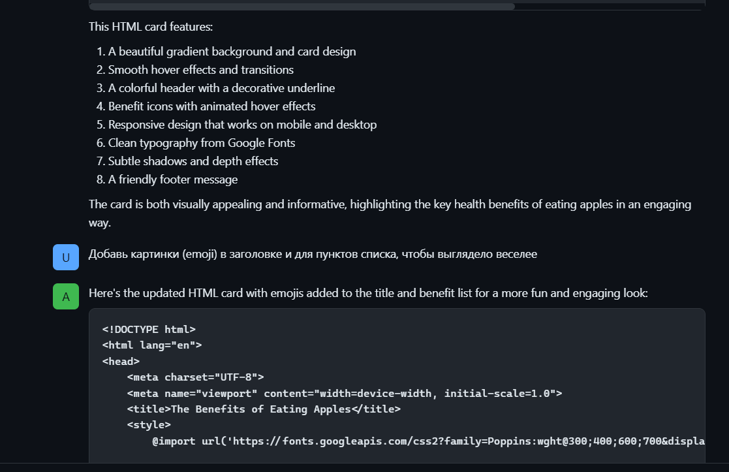Click the Google Fonts @import url line in code

coord(428,441)
